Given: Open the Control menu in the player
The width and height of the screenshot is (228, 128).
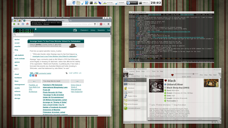Looking at the screenshot, I should 132,71.
